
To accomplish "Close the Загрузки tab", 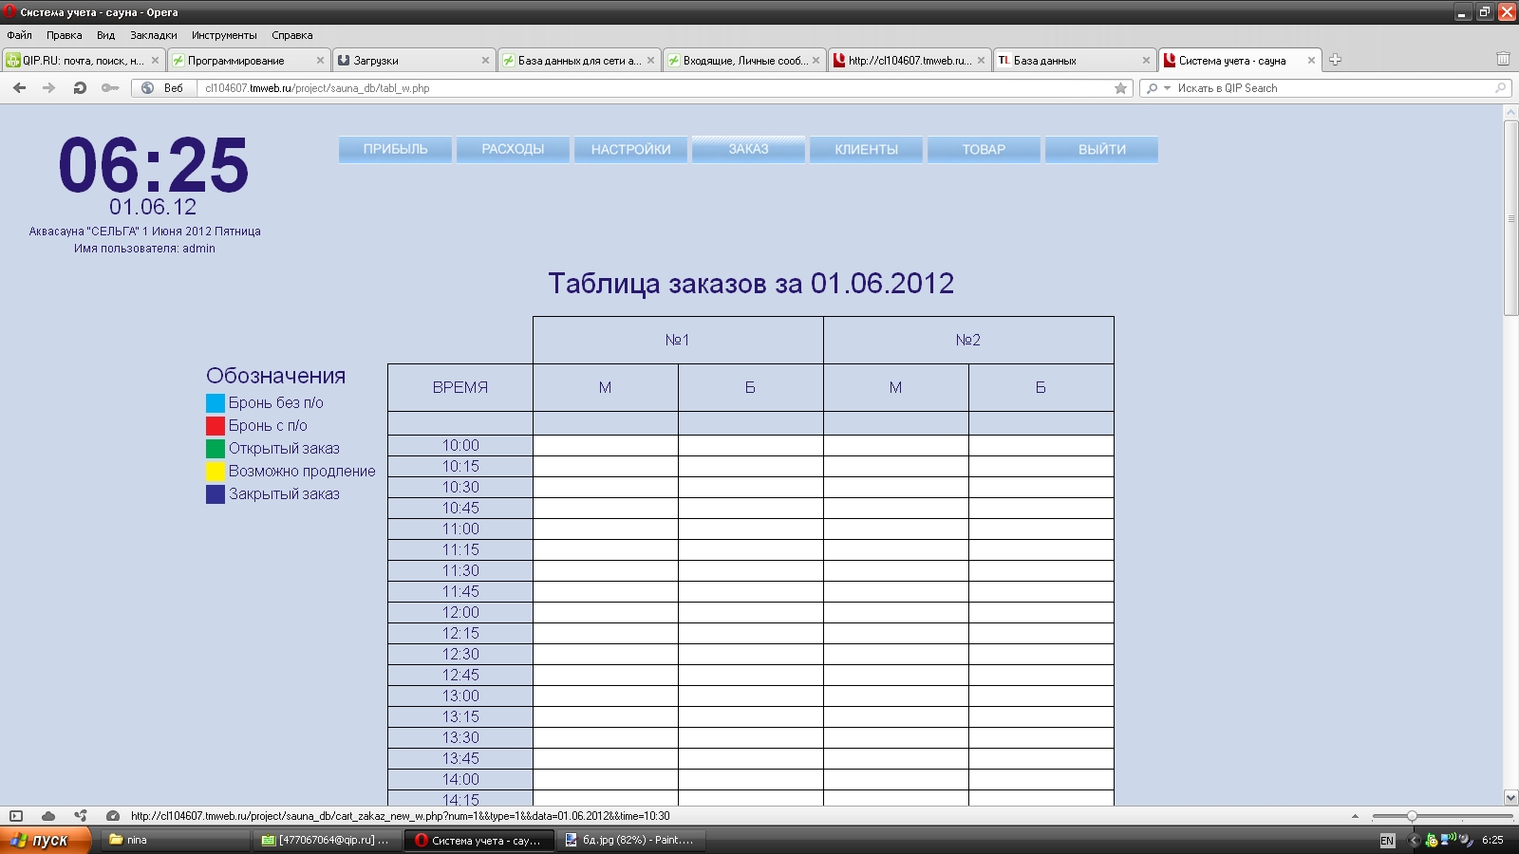I will click(485, 60).
